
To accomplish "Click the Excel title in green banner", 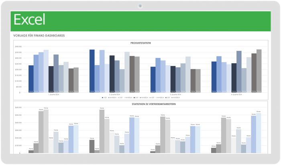I will [x=29, y=20].
